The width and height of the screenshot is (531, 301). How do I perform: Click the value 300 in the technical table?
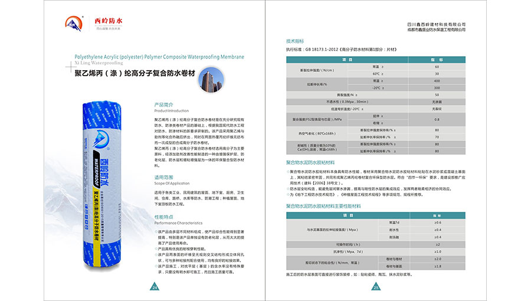pos(437,88)
